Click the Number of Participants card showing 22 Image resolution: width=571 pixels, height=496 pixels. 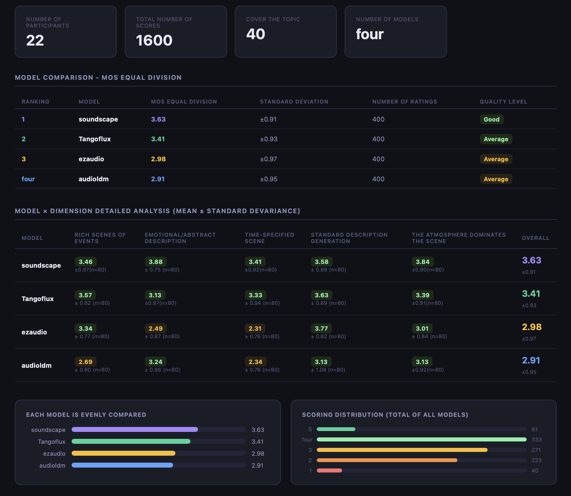(x=66, y=32)
